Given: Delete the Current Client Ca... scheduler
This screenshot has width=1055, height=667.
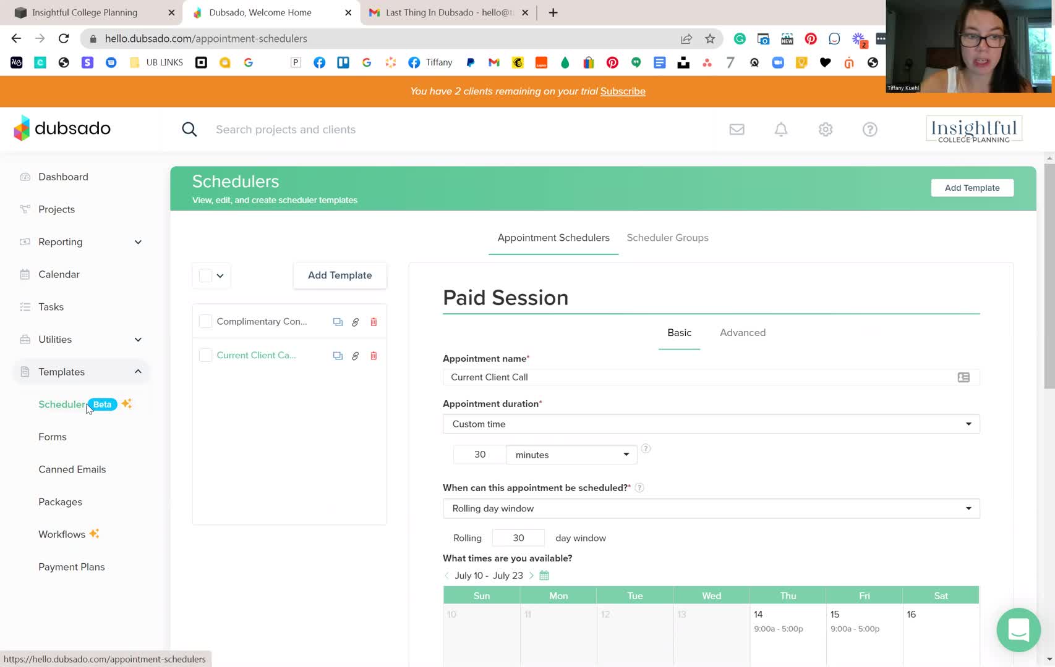Looking at the screenshot, I should 374,356.
